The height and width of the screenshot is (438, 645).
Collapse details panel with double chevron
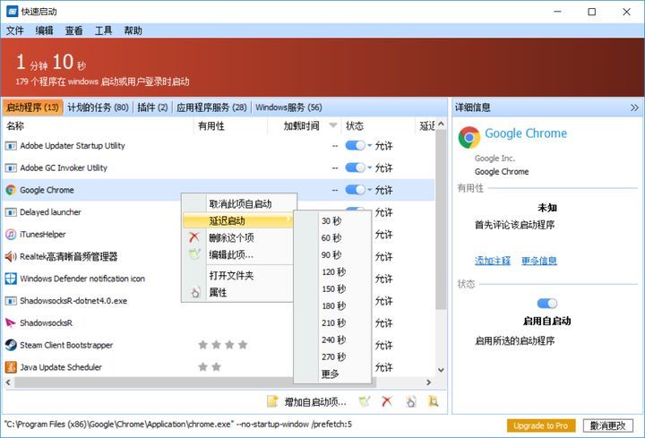(634, 107)
